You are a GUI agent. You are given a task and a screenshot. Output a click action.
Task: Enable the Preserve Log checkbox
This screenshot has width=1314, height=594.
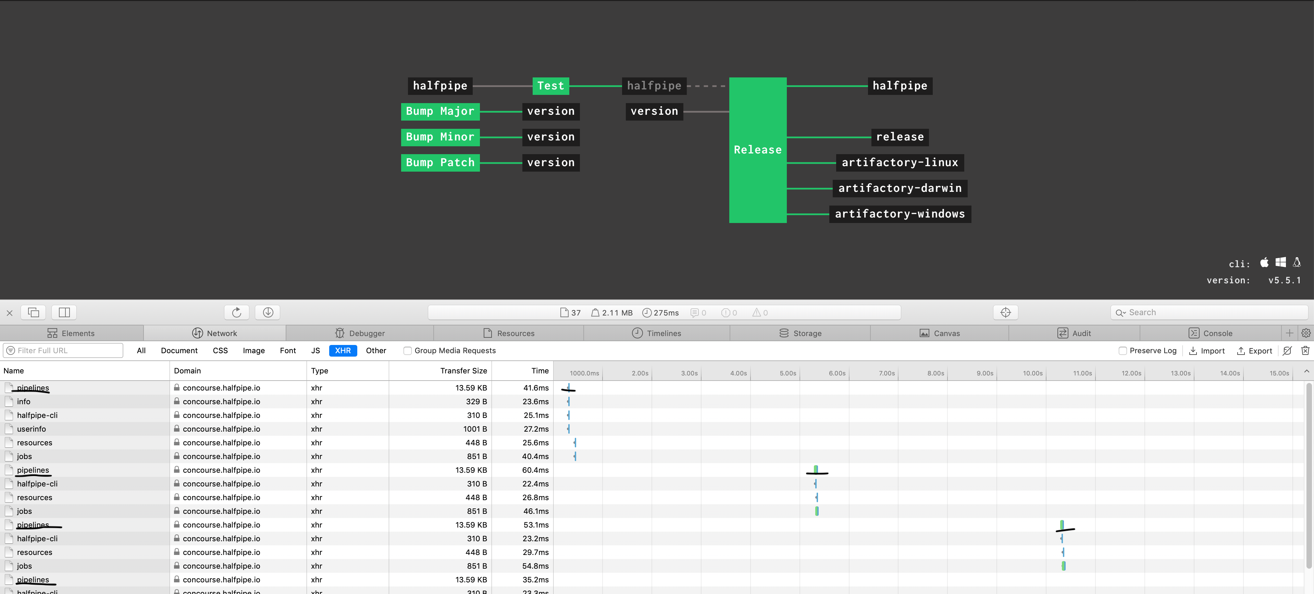pos(1123,350)
